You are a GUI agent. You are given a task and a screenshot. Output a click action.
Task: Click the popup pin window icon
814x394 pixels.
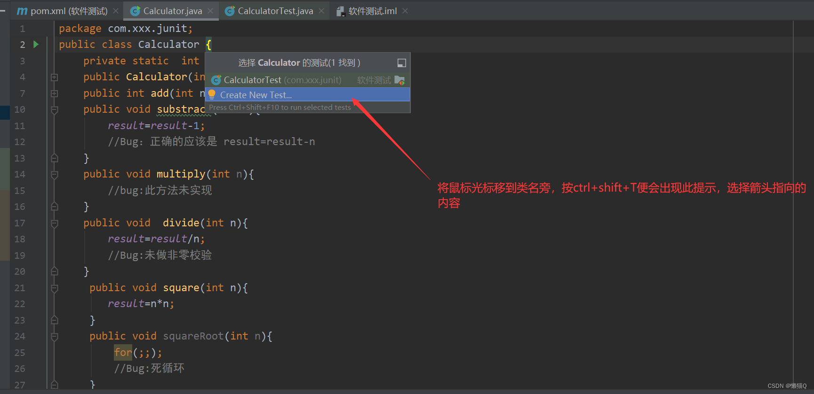click(402, 63)
